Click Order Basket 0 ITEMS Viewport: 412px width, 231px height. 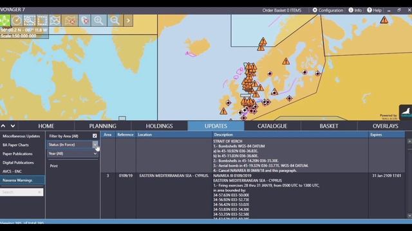tap(282, 10)
